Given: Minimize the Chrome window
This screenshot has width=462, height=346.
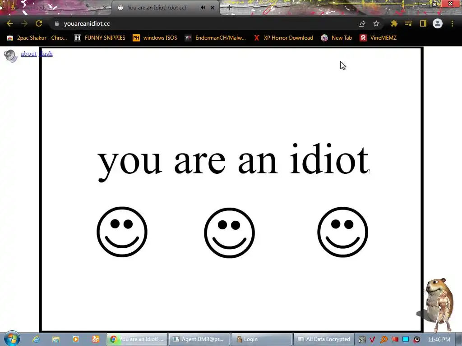Looking at the screenshot, I should (x=424, y=4).
